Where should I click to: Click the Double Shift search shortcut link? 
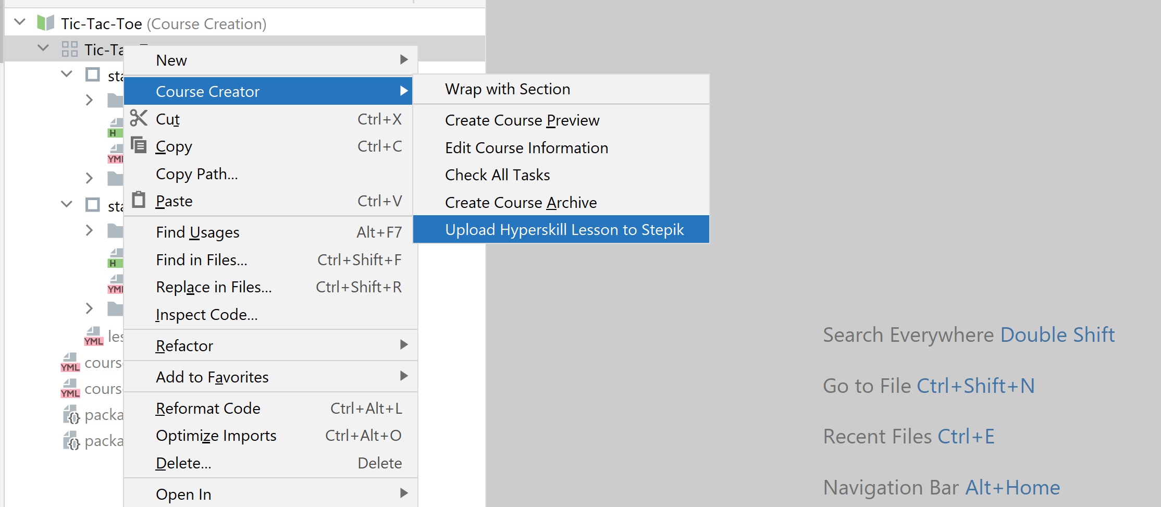pyautogui.click(x=1057, y=335)
